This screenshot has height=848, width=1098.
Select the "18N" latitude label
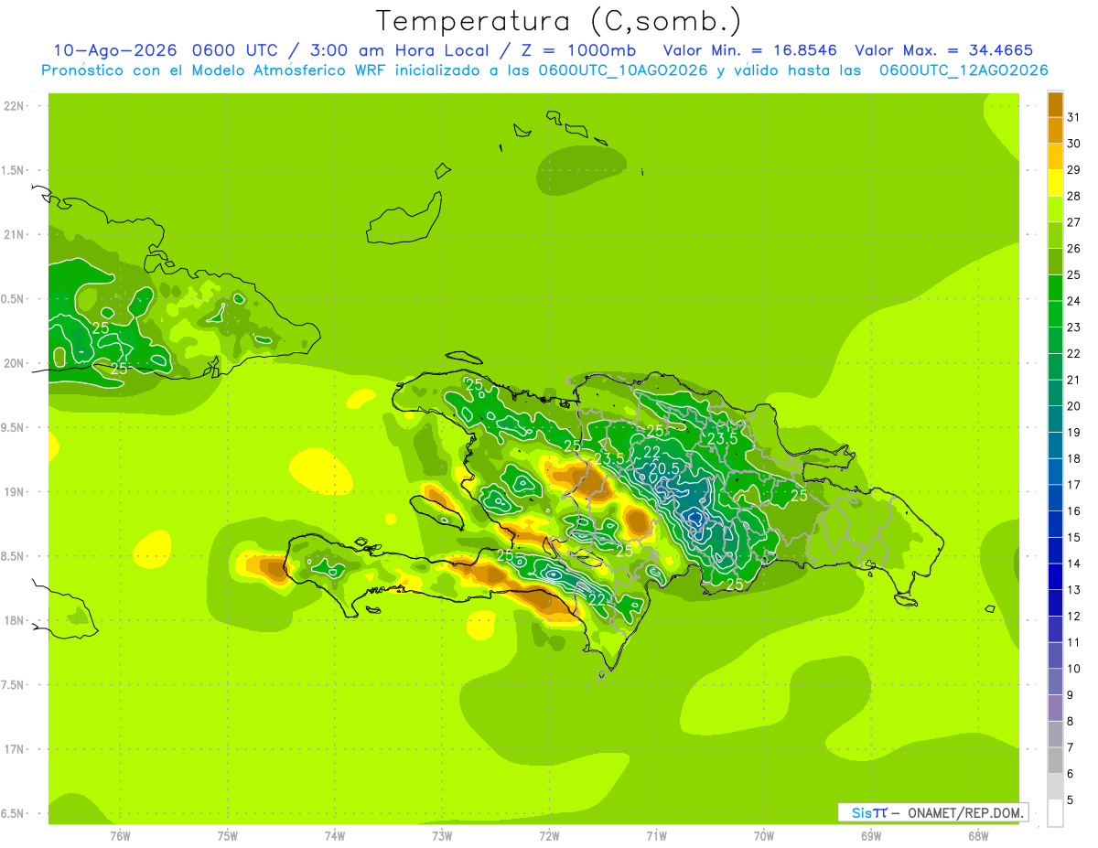click(x=15, y=621)
